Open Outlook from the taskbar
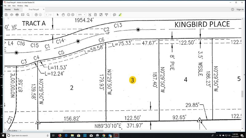 pyautogui.click(x=110, y=135)
